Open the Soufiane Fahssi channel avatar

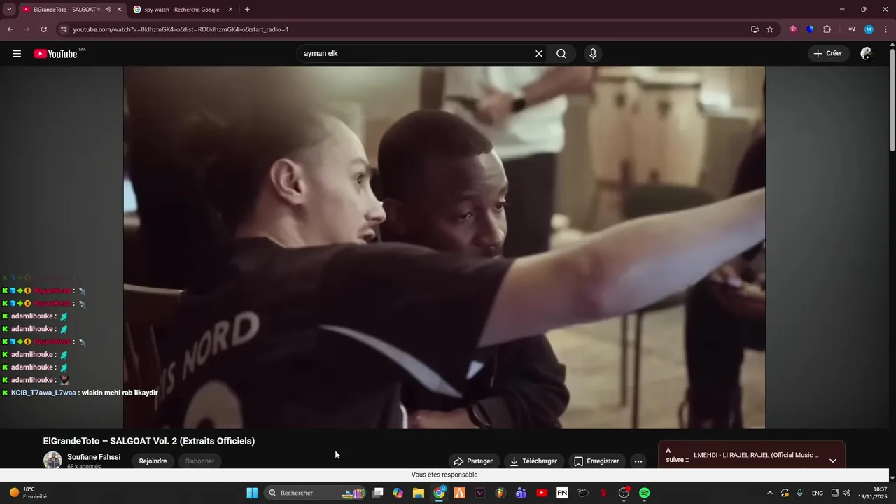pos(52,460)
